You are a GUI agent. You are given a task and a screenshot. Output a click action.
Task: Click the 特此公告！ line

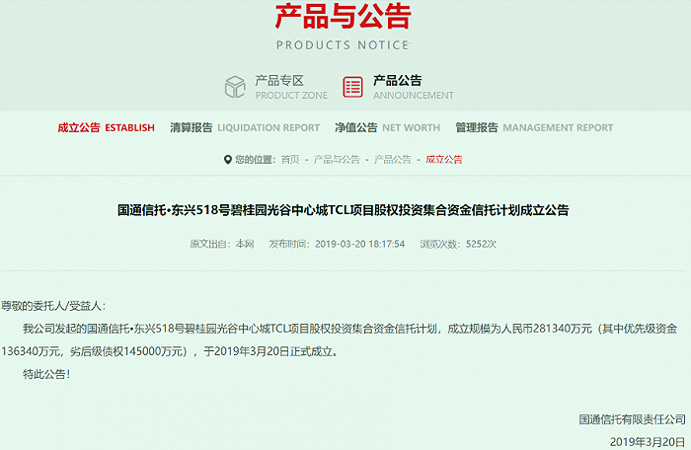(46, 374)
